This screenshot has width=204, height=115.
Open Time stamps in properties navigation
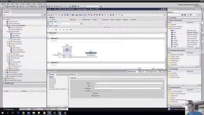(53, 81)
